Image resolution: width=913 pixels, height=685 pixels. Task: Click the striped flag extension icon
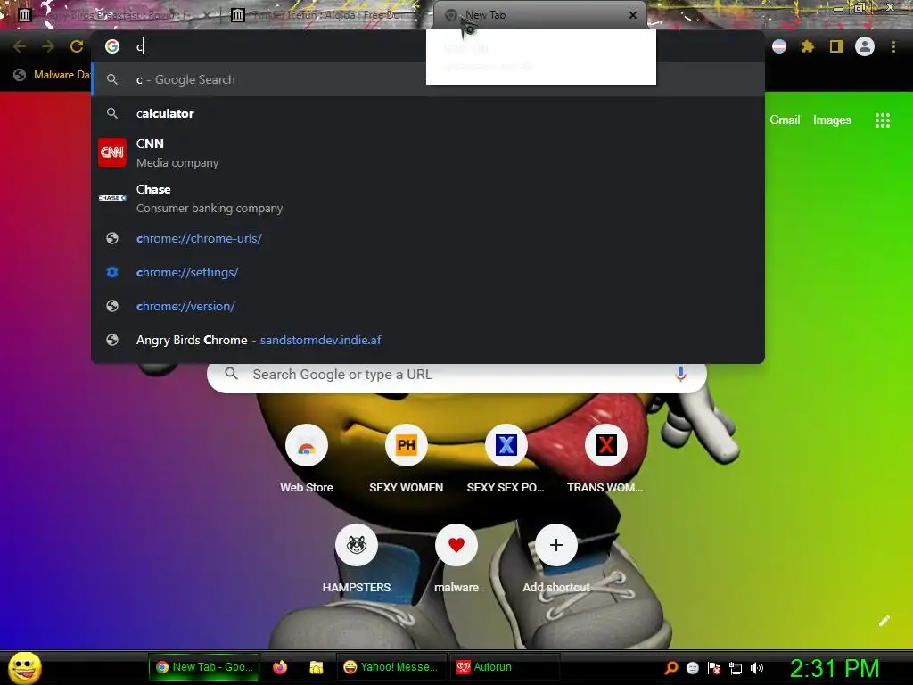(x=778, y=46)
